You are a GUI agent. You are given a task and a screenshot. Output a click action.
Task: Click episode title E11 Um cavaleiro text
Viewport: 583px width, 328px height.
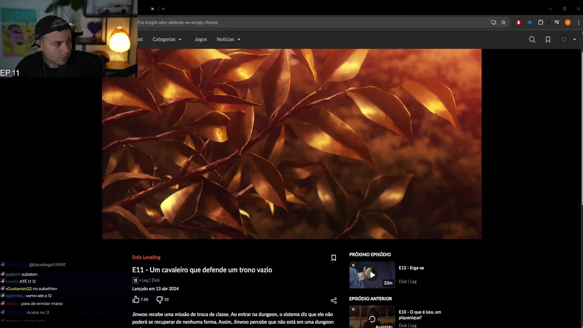tap(202, 270)
